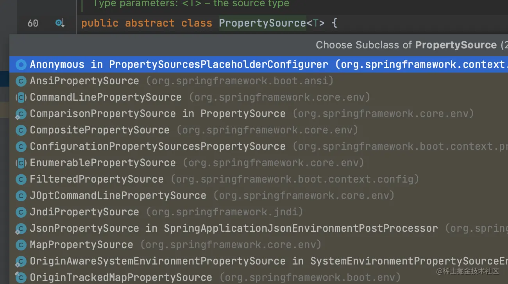This screenshot has height=284, width=508.
Task: Choose the AnsiPropertySource subclass
Action: tap(84, 81)
